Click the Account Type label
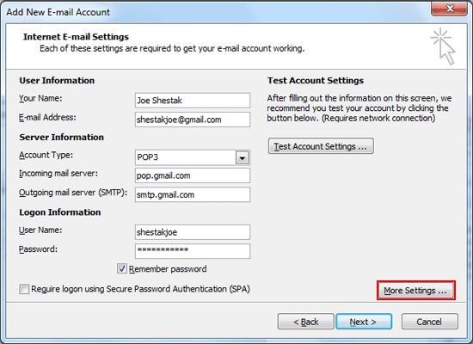Viewport: 473px width, 344px height. point(46,155)
